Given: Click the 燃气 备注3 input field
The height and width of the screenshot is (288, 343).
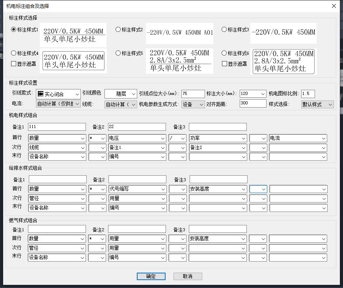Looking at the screenshot, I should 218,229.
